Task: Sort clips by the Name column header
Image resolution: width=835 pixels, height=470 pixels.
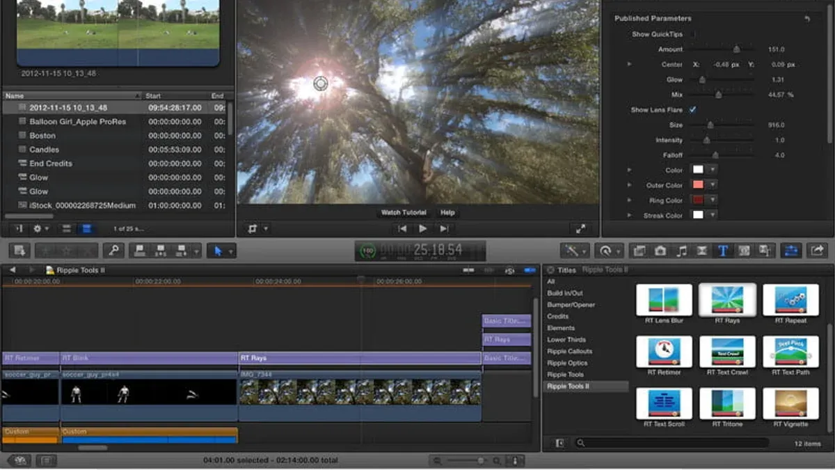Action: [73, 95]
